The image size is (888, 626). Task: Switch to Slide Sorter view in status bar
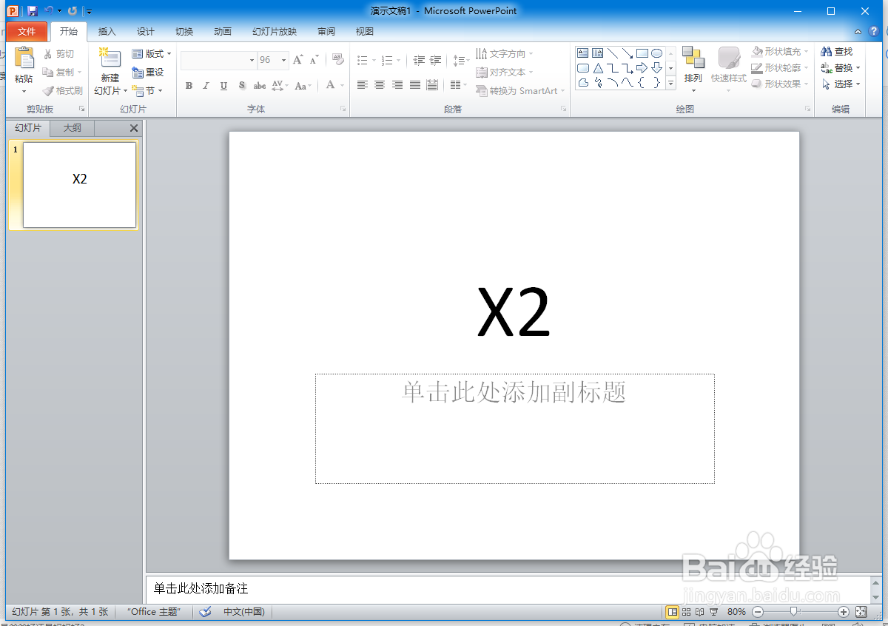point(686,612)
